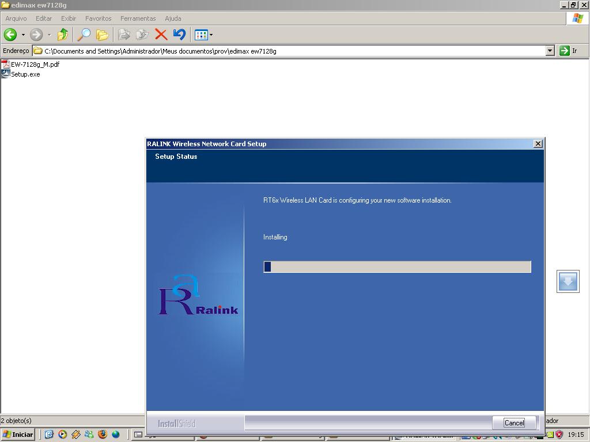
Task: Launch Winamp from quick launch
Action: coord(75,435)
